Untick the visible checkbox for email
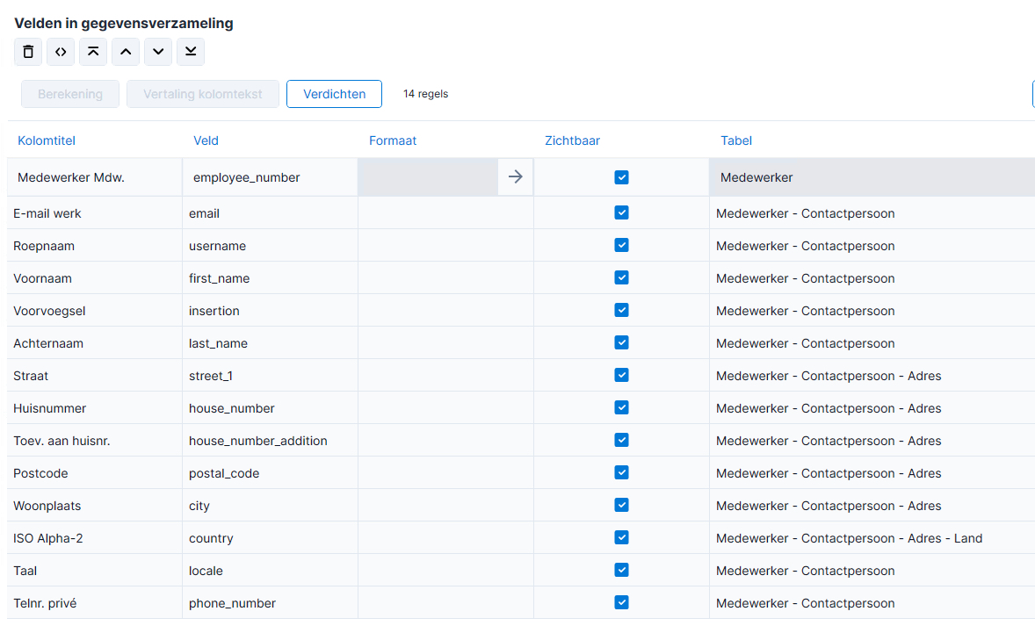Viewport: 1035px width, 633px height. tap(621, 212)
